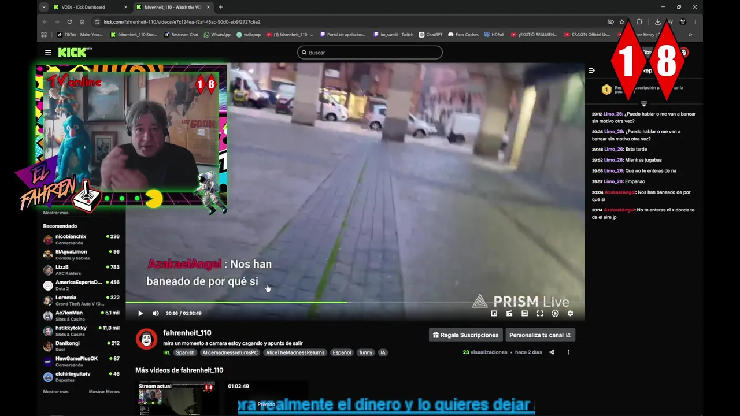The image size is (740, 416).
Task: Open recommended channel nicobianchix
Action: (81, 239)
